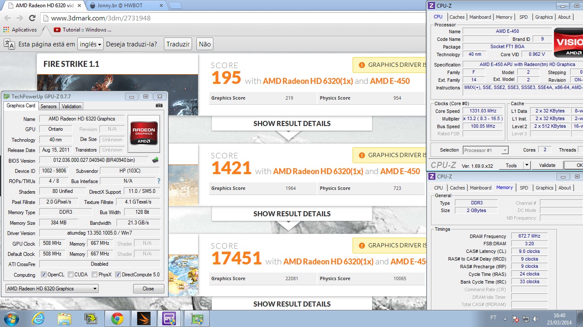This screenshot has width=583, height=327.
Task: Click the Physics Score 954 value
Action: coord(397,98)
